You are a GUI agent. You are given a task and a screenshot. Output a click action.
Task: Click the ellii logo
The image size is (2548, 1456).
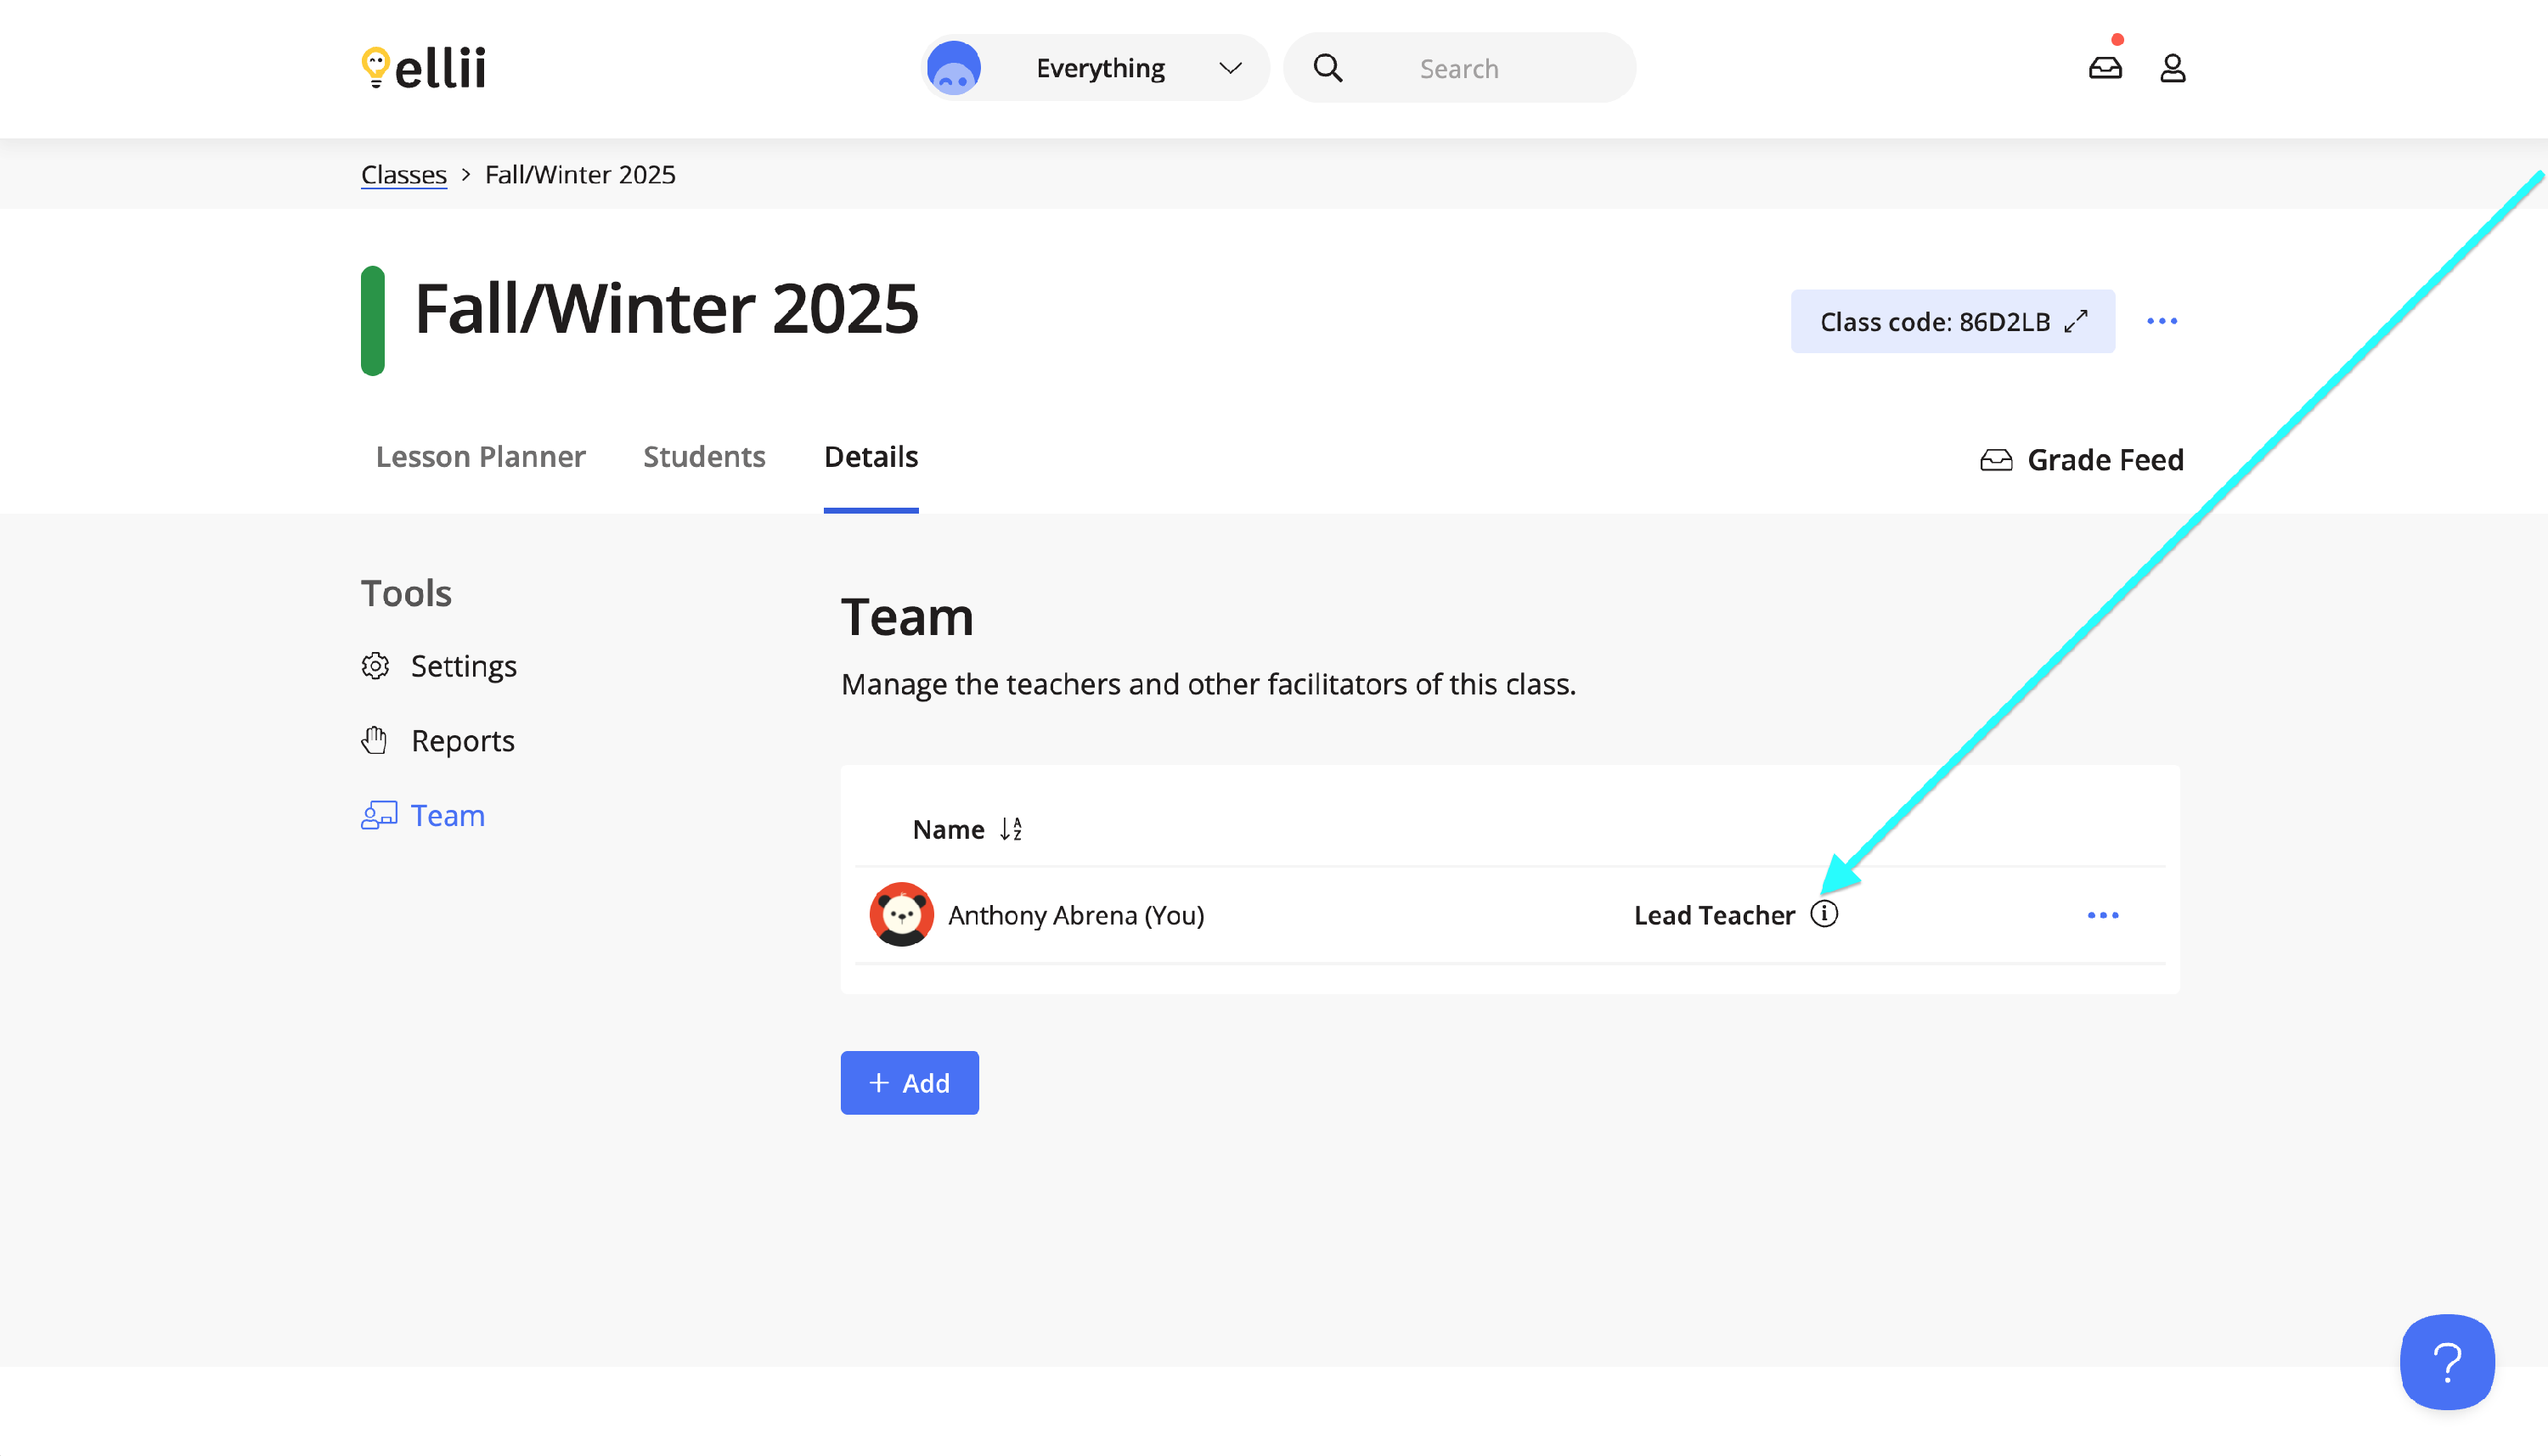423,68
